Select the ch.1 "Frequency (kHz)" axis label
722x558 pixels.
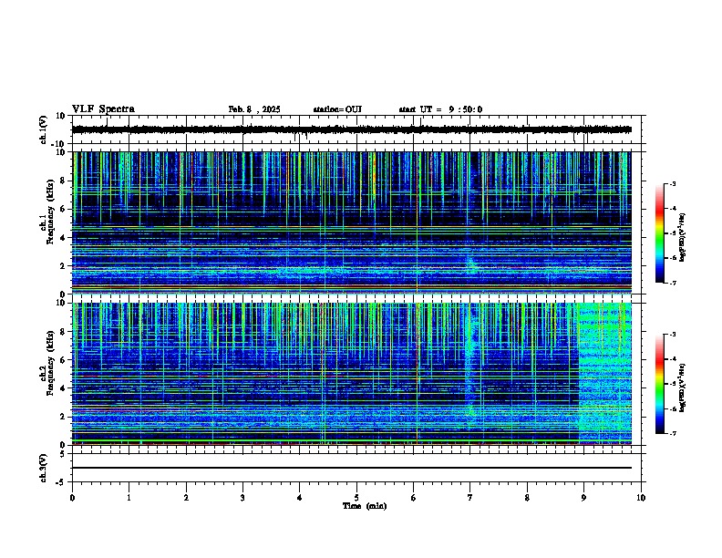point(50,212)
